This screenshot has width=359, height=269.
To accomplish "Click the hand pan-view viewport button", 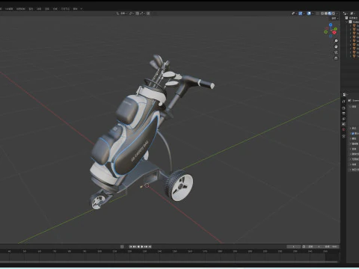I will click(336, 46).
